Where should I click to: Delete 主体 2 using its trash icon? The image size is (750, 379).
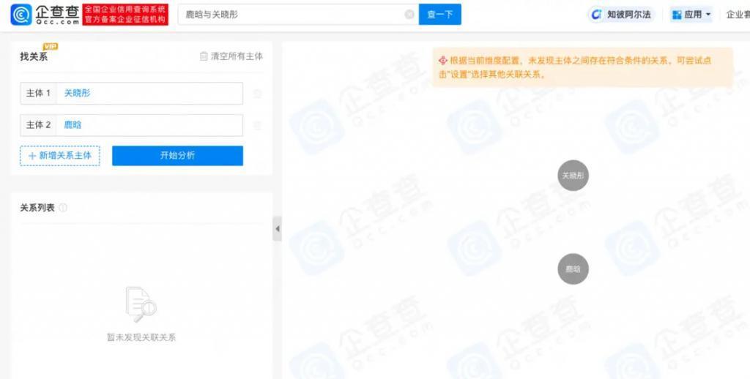[x=257, y=125]
